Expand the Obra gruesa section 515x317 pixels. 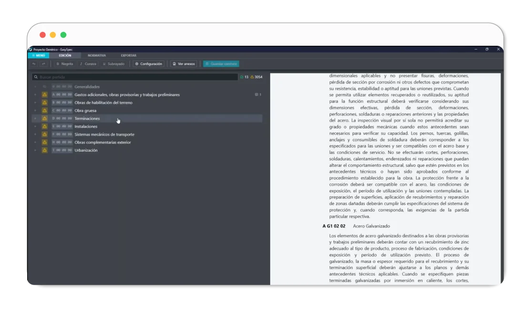click(35, 111)
